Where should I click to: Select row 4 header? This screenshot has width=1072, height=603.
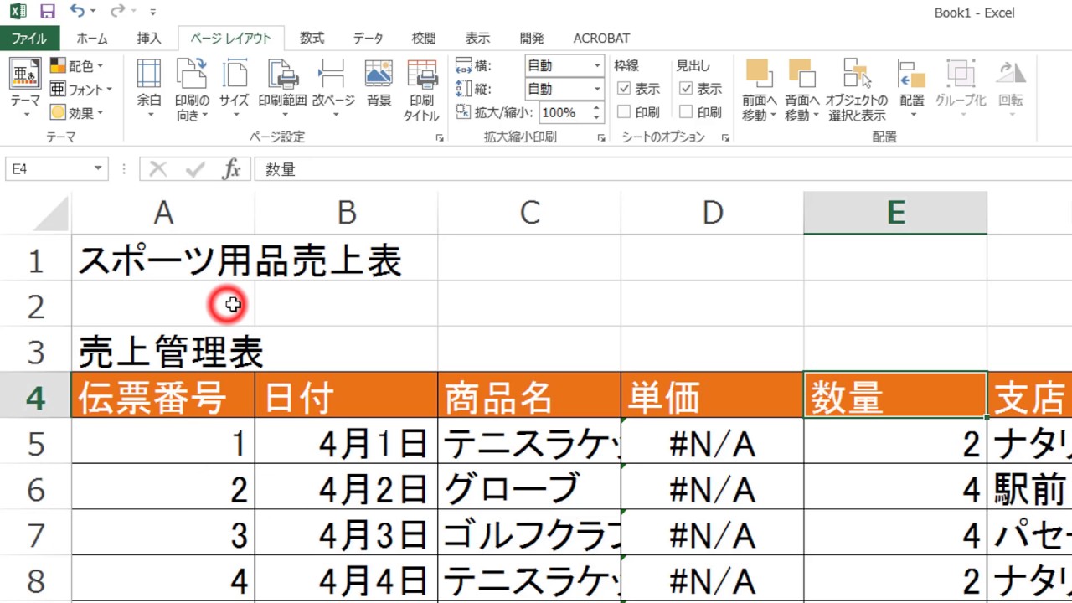(x=35, y=395)
